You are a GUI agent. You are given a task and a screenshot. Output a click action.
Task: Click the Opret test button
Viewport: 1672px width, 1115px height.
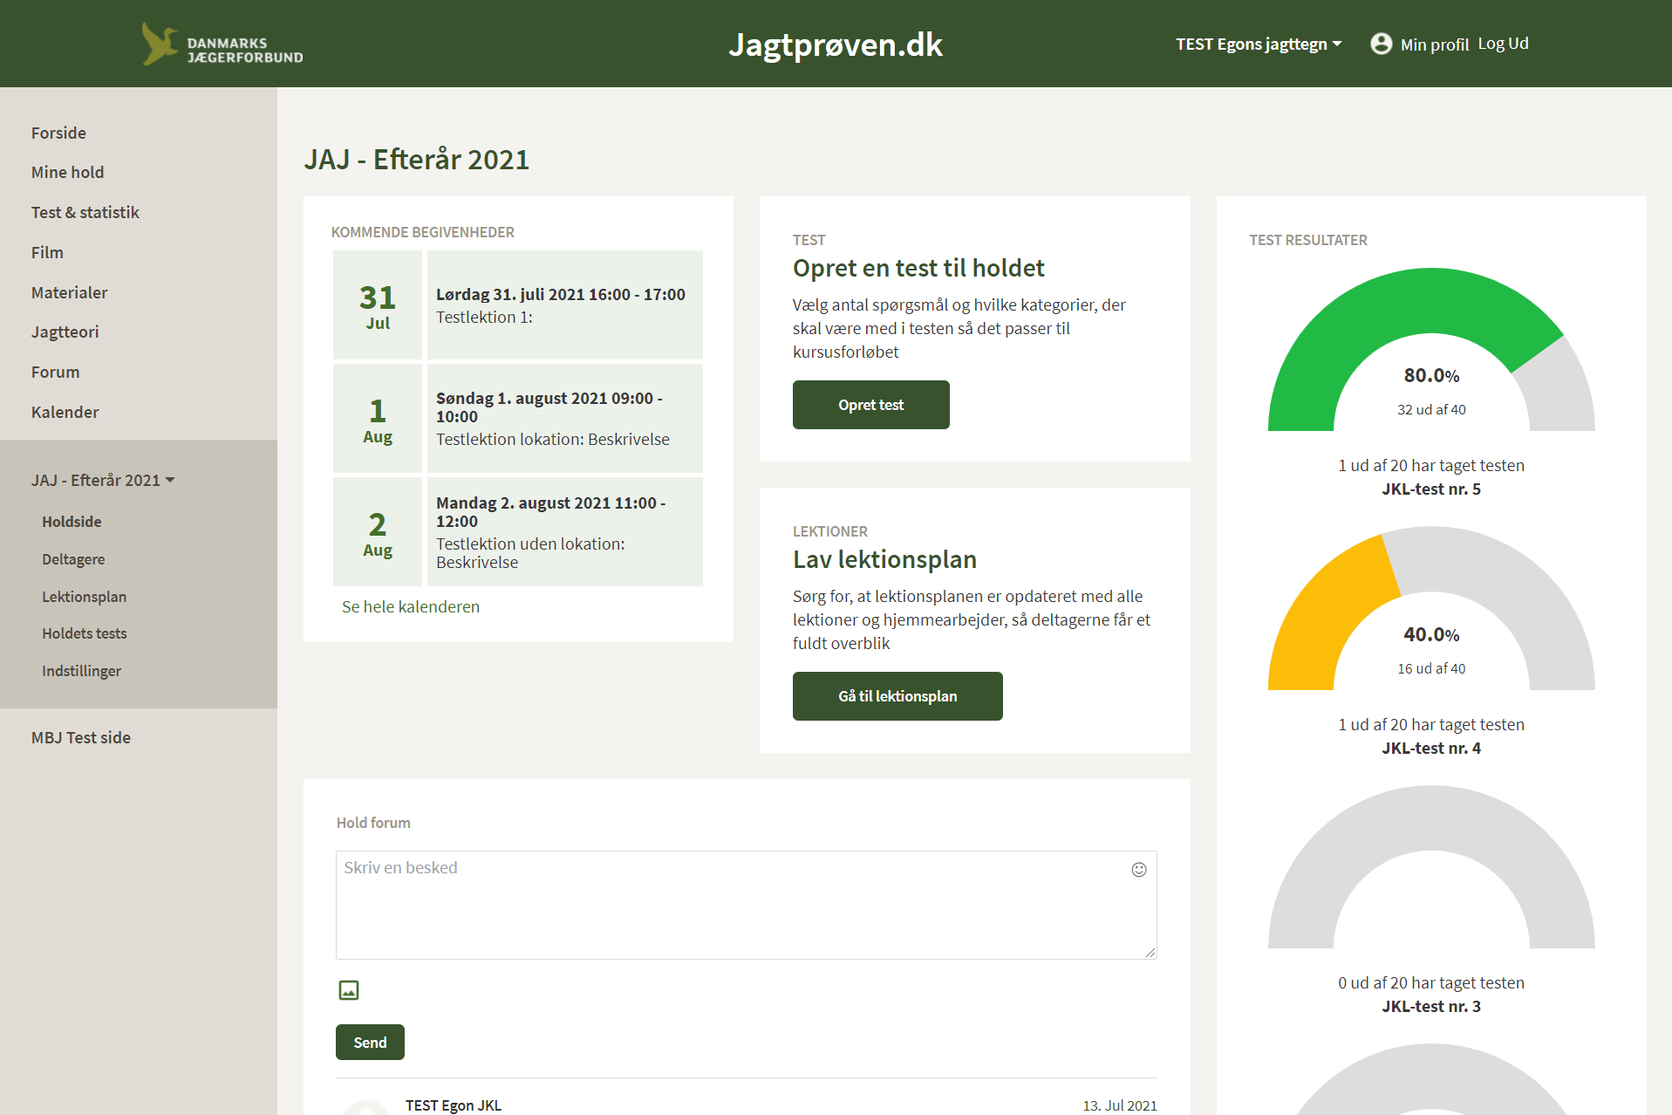click(x=870, y=405)
